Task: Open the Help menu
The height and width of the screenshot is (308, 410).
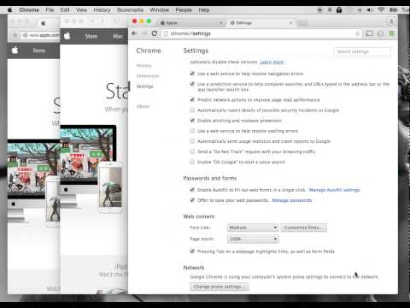Action: 204,10
